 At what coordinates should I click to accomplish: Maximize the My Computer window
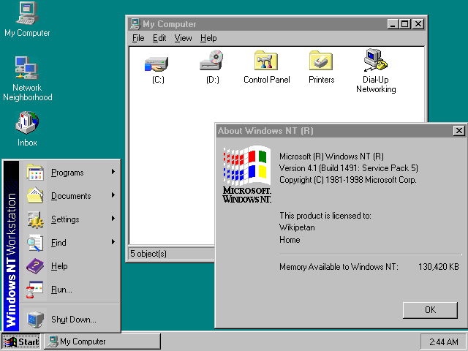click(x=404, y=24)
